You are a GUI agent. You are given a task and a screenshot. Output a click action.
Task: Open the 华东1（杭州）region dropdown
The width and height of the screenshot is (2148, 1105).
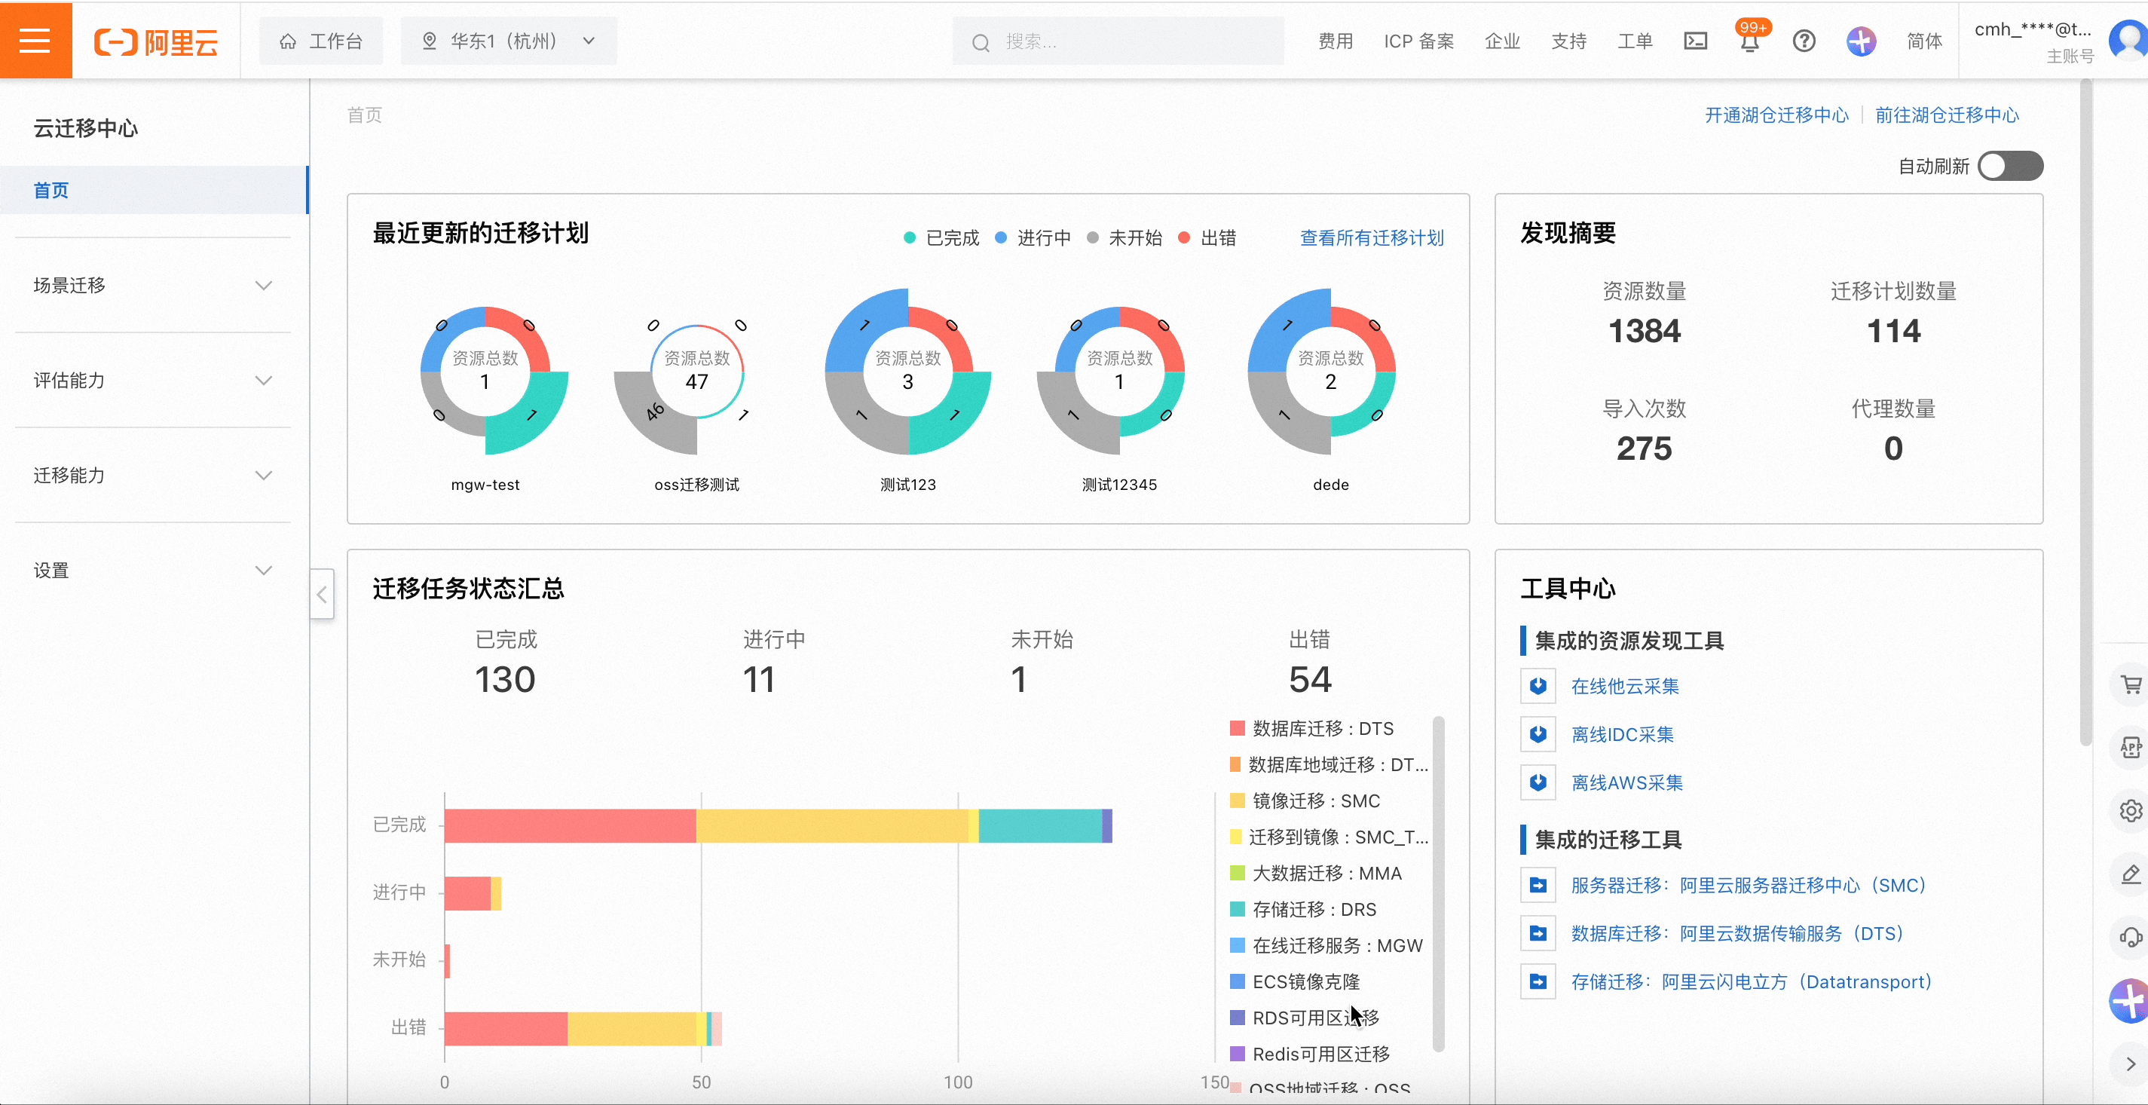pos(509,41)
